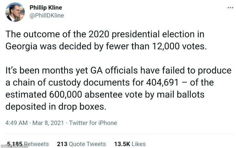Click the @PhillDKline handle

pos(47,15)
